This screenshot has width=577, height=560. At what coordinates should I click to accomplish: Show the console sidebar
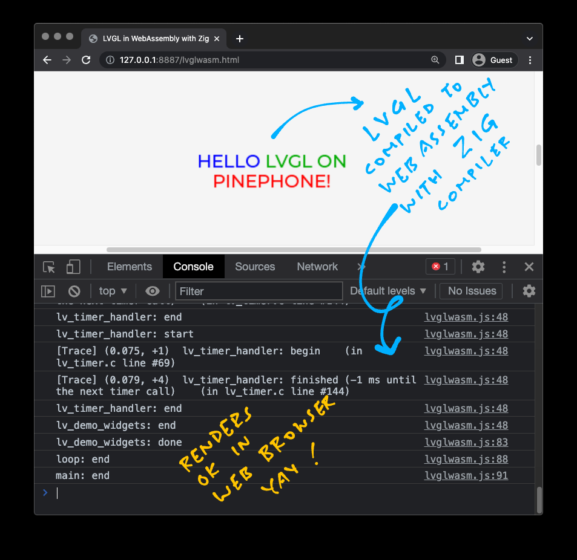48,291
